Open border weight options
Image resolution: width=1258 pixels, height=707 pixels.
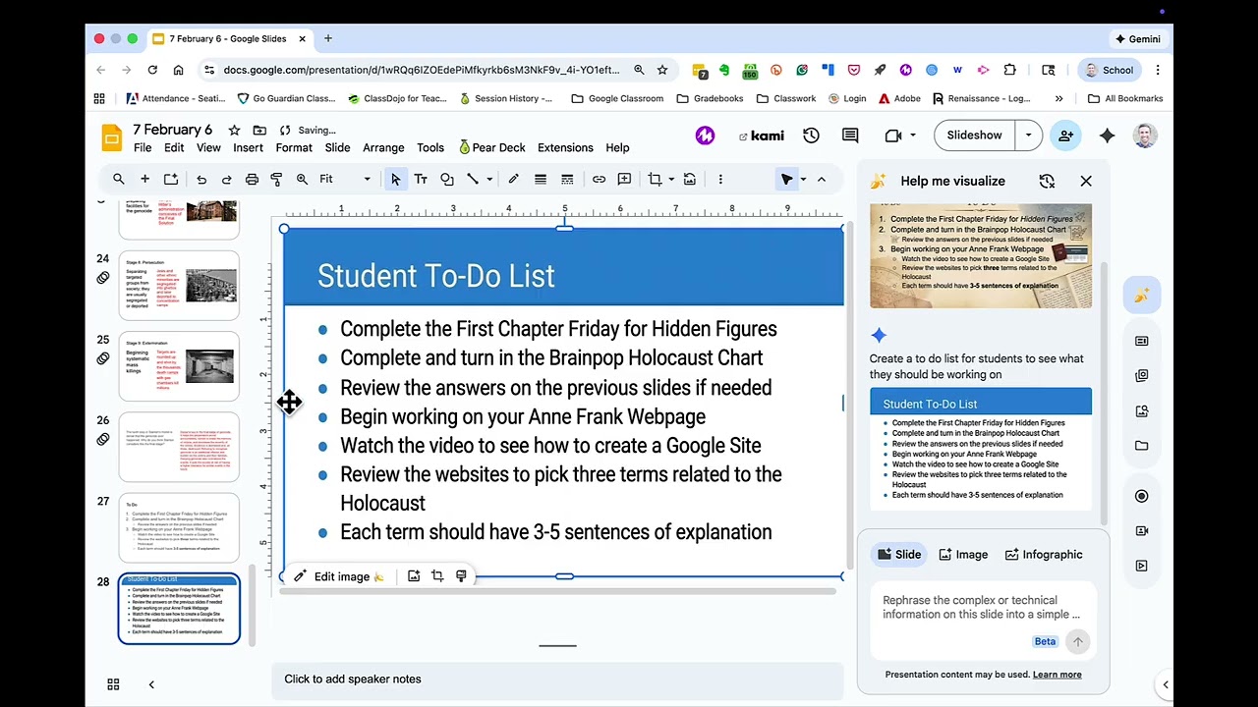(540, 179)
